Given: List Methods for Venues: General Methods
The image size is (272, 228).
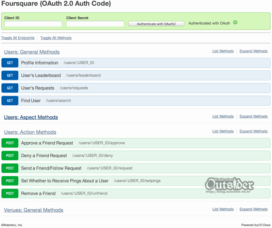Looking at the screenshot, I should [223, 209].
